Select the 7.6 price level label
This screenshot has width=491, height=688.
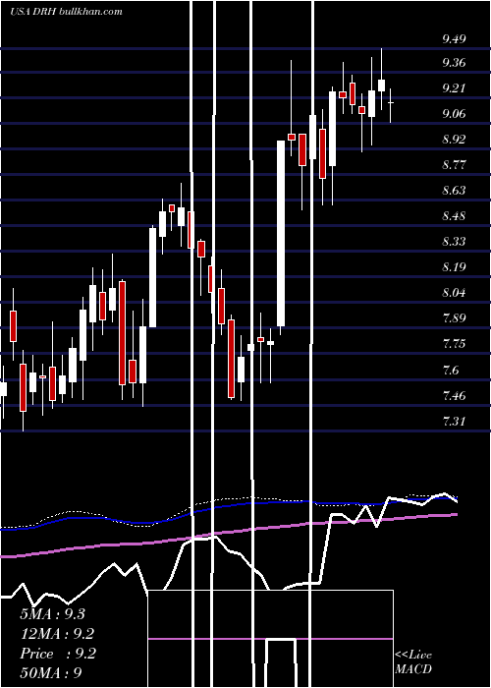point(451,371)
